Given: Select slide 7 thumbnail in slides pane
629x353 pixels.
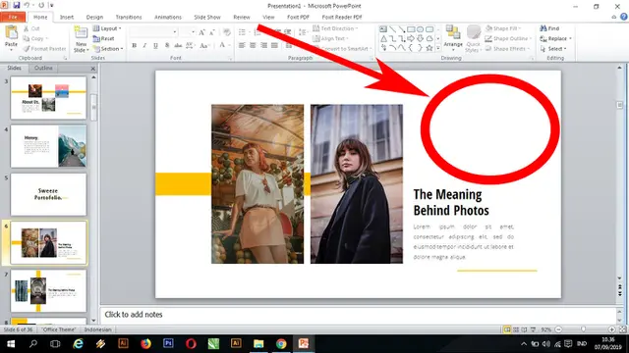Looking at the screenshot, I should 48,291.
